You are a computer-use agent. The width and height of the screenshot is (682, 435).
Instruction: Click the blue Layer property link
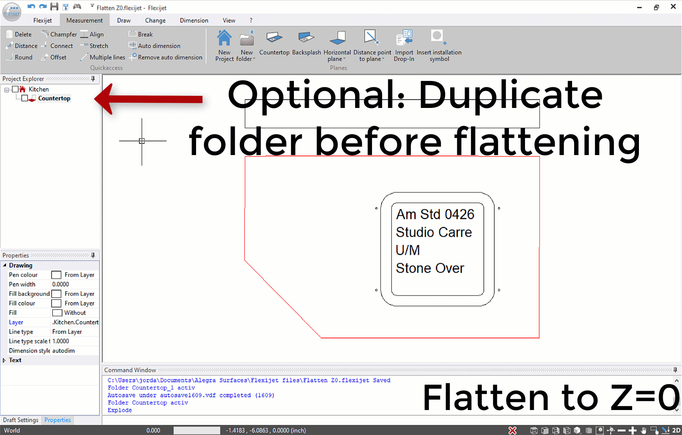[x=16, y=322]
